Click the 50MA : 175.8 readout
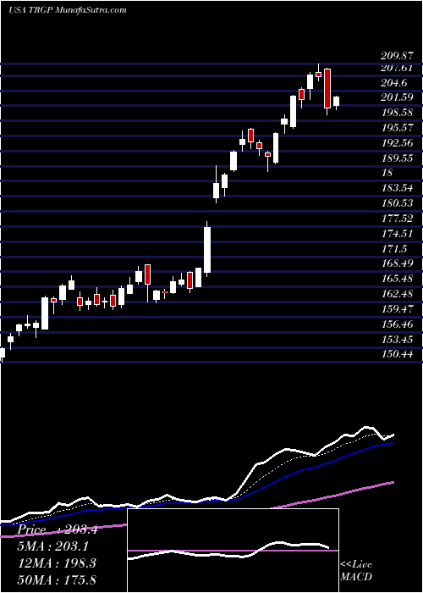This screenshot has width=423, height=593. [x=57, y=579]
